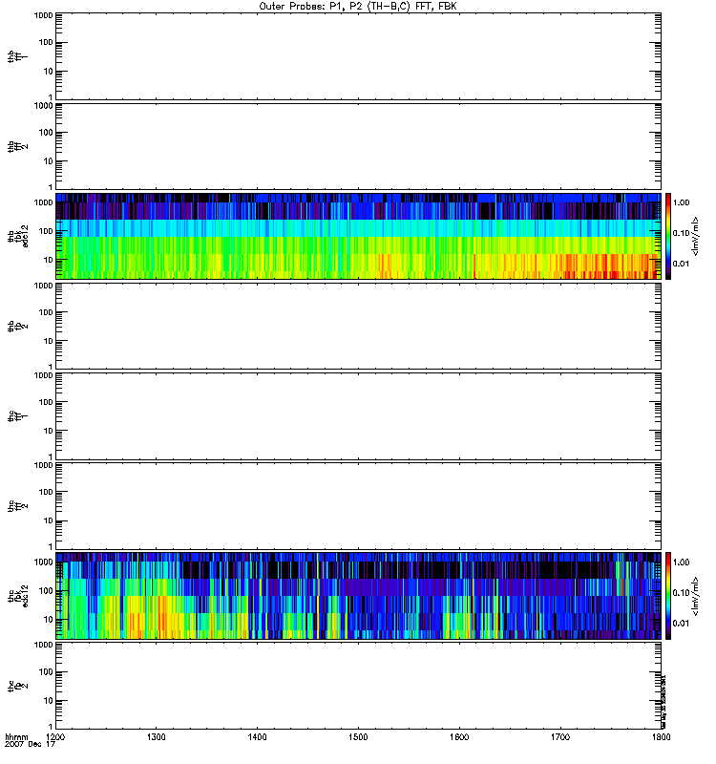Click inside the thb fbk edc12 spectrogram panel
The width and height of the screenshot is (716, 764).
tap(358, 236)
